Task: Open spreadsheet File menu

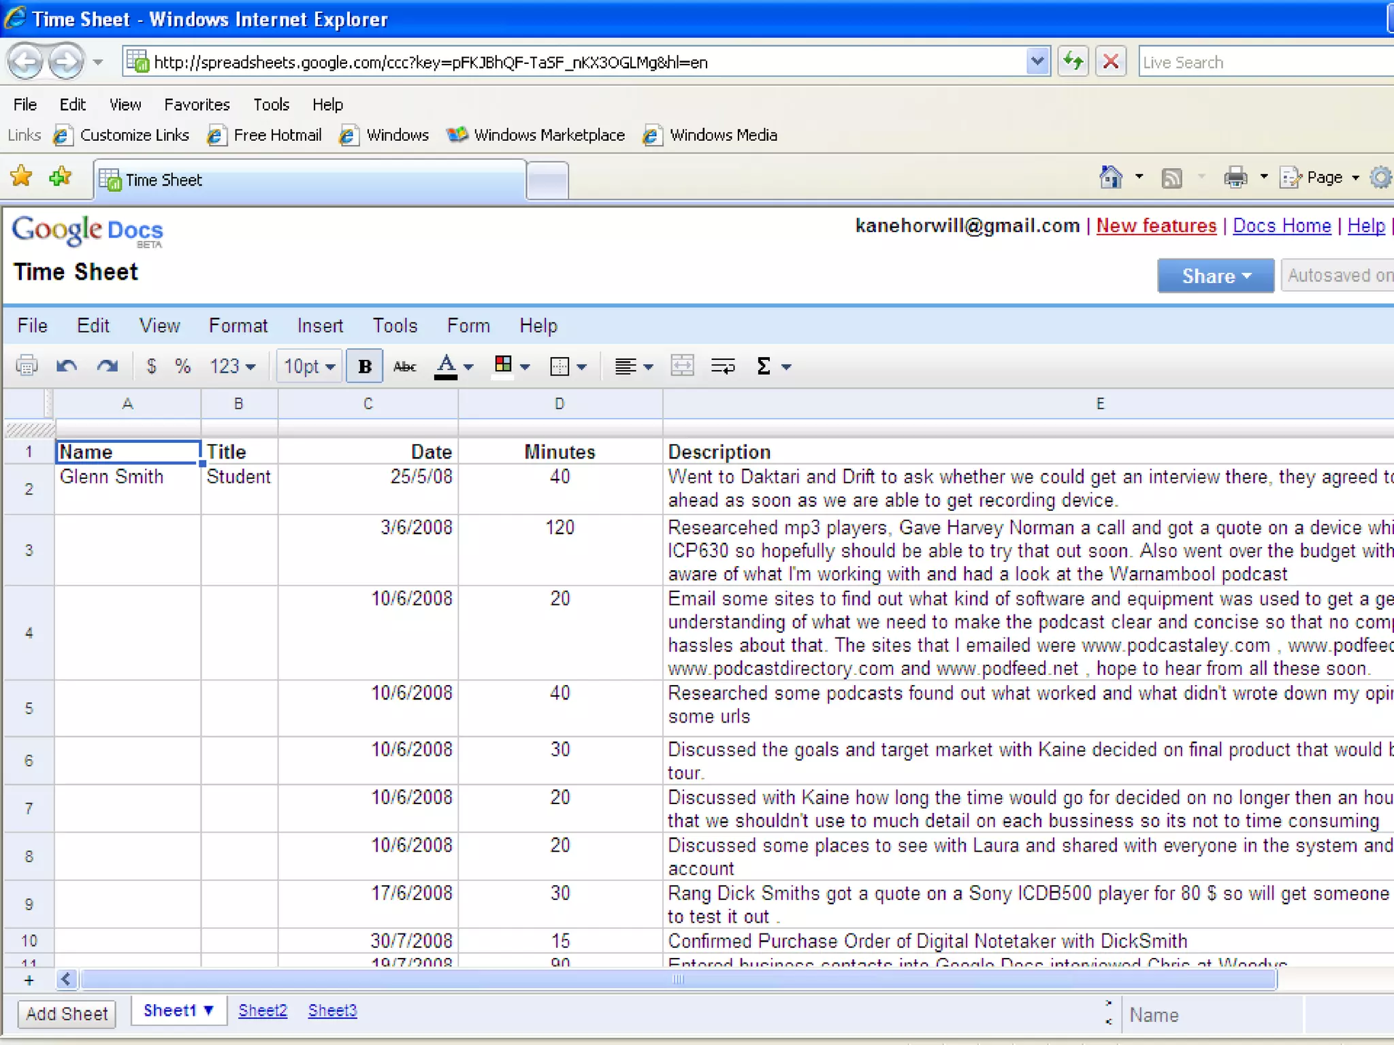Action: [32, 326]
